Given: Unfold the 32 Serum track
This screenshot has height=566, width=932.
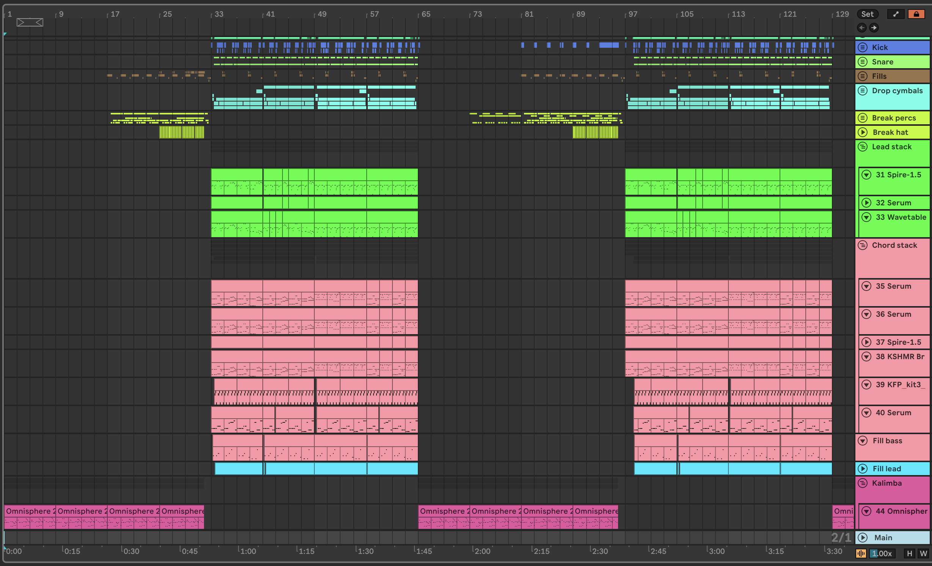Looking at the screenshot, I should (866, 203).
